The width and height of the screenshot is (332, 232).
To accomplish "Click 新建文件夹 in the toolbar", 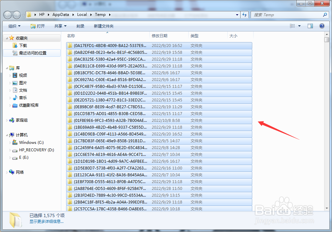I will (x=104, y=26).
